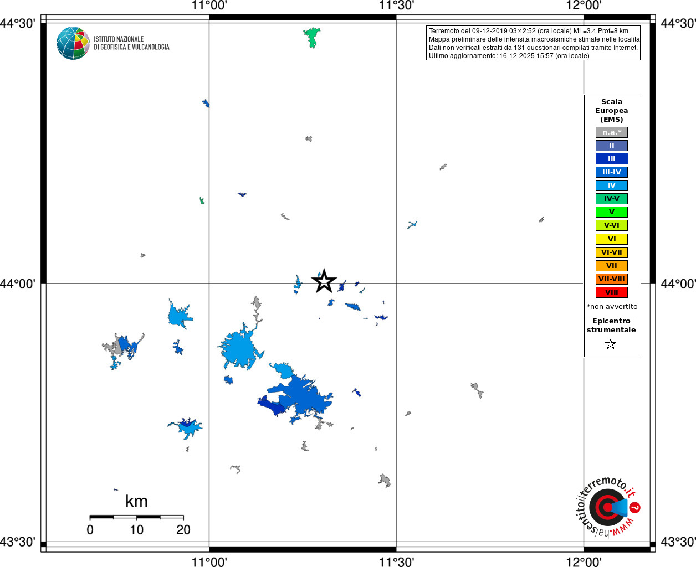Select the VIII red legend swatch

pyautogui.click(x=612, y=292)
